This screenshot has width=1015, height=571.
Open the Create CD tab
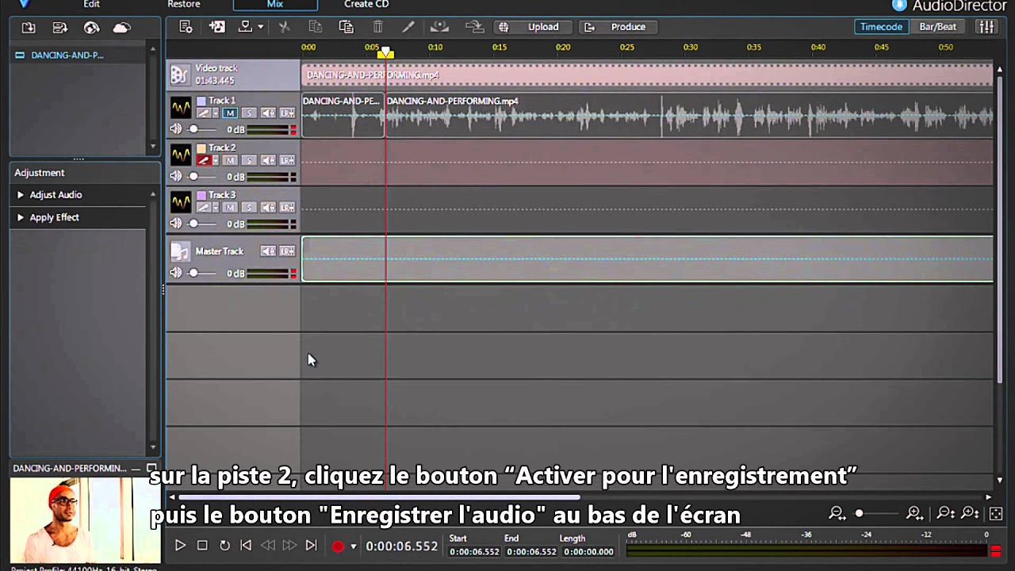pos(366,4)
